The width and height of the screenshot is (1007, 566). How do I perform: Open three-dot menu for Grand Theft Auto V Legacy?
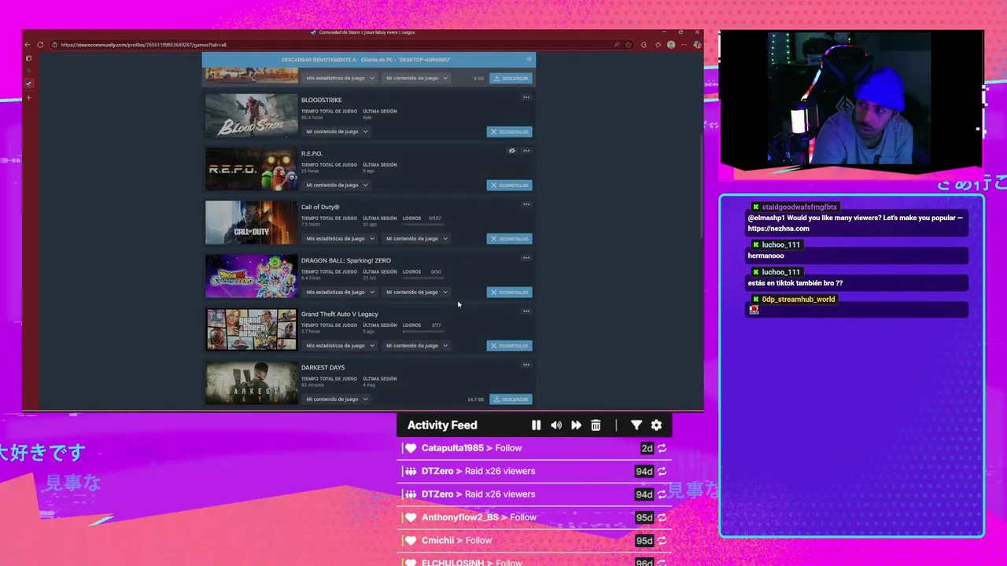[x=526, y=311]
